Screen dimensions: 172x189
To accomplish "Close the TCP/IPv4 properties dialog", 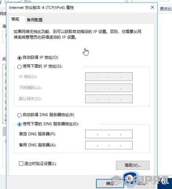I will (152, 8).
